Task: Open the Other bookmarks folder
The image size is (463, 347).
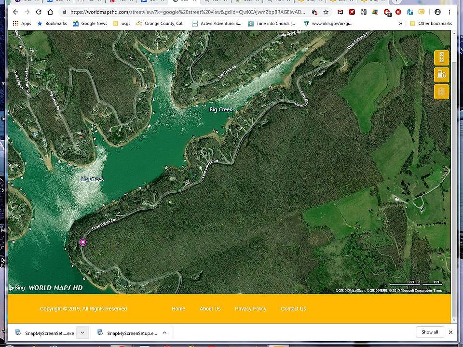Action: (x=431, y=23)
